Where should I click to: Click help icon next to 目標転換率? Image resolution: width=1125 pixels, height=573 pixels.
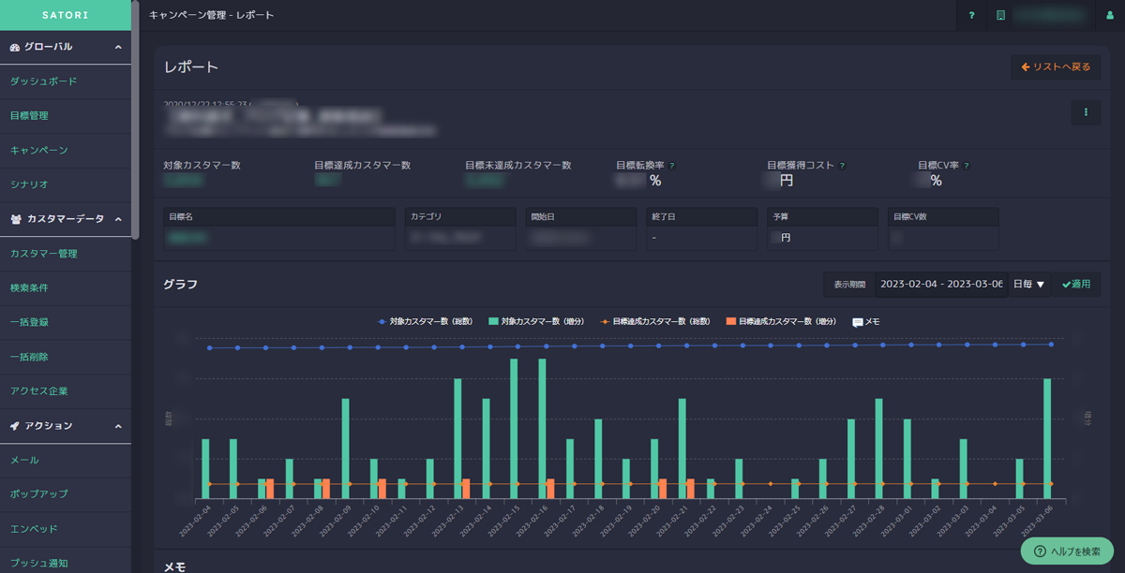pos(672,166)
